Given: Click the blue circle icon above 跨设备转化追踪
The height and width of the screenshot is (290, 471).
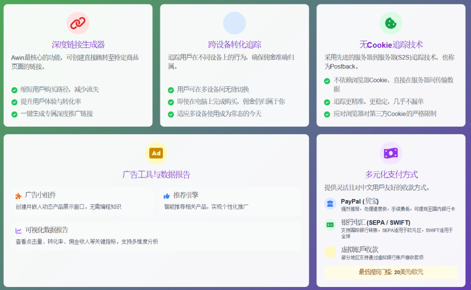Looking at the screenshot, I should point(235,23).
